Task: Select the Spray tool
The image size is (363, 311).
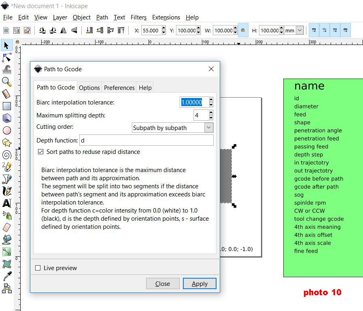Action: click(7, 215)
